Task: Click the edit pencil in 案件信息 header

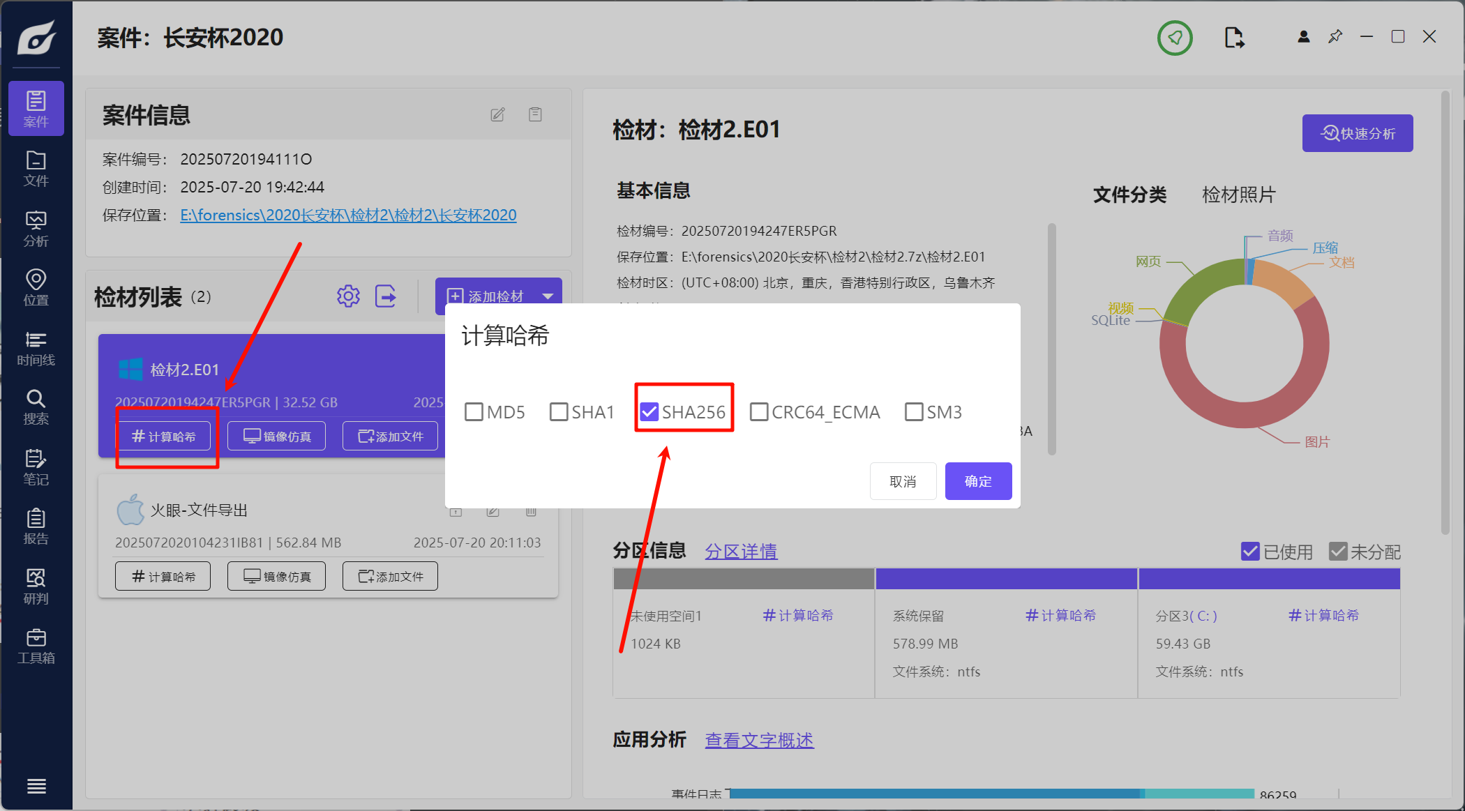Action: 497,114
